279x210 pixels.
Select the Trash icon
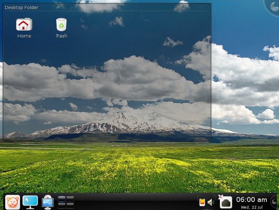tap(61, 25)
